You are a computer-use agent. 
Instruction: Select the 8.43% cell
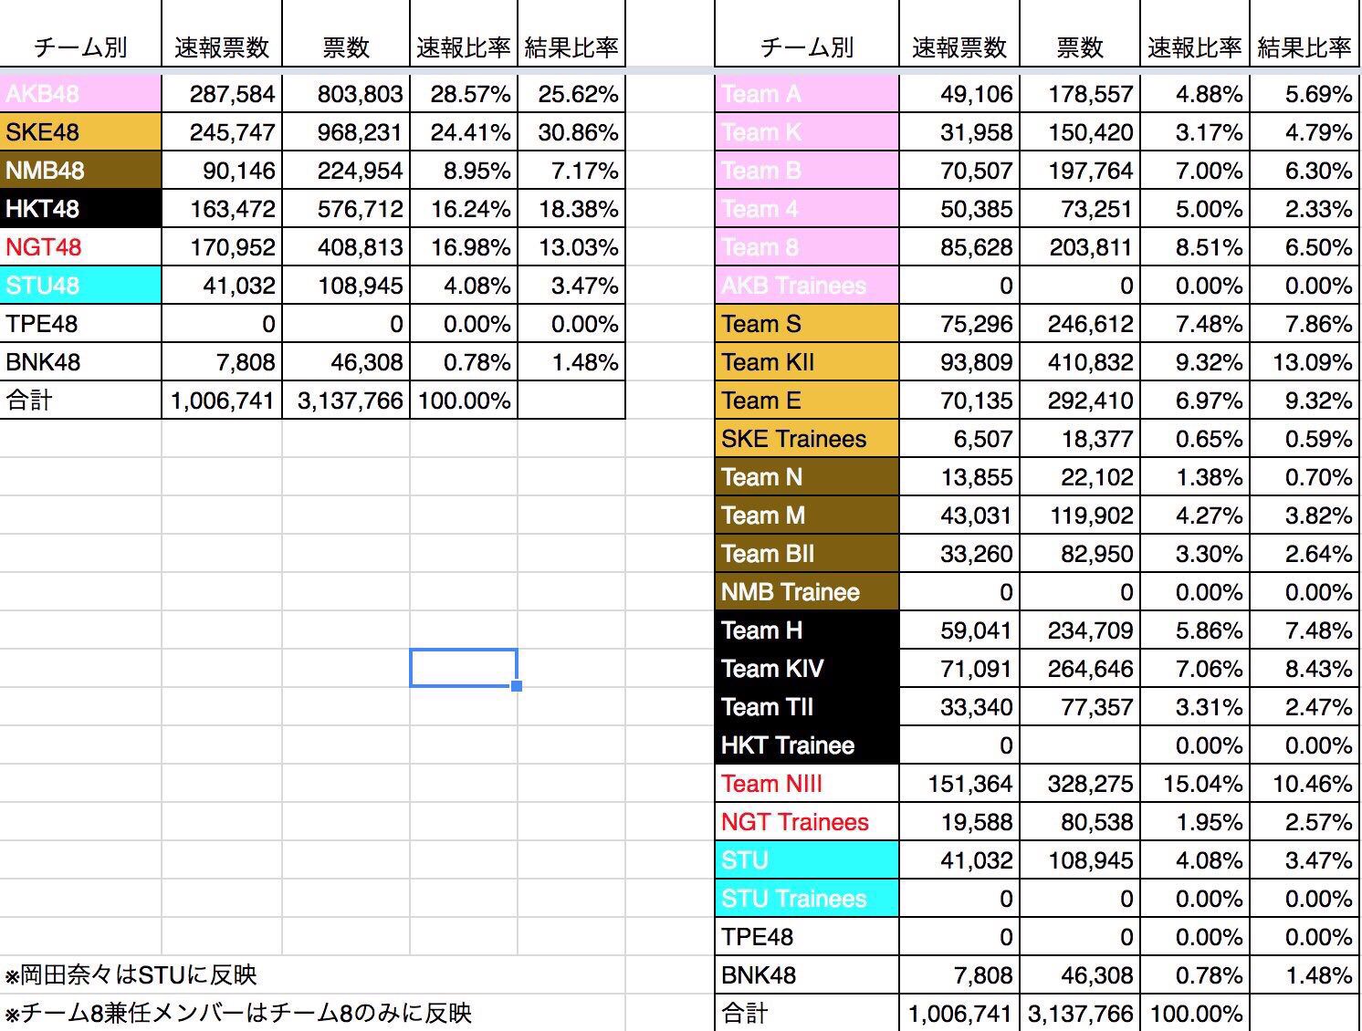click(1304, 669)
